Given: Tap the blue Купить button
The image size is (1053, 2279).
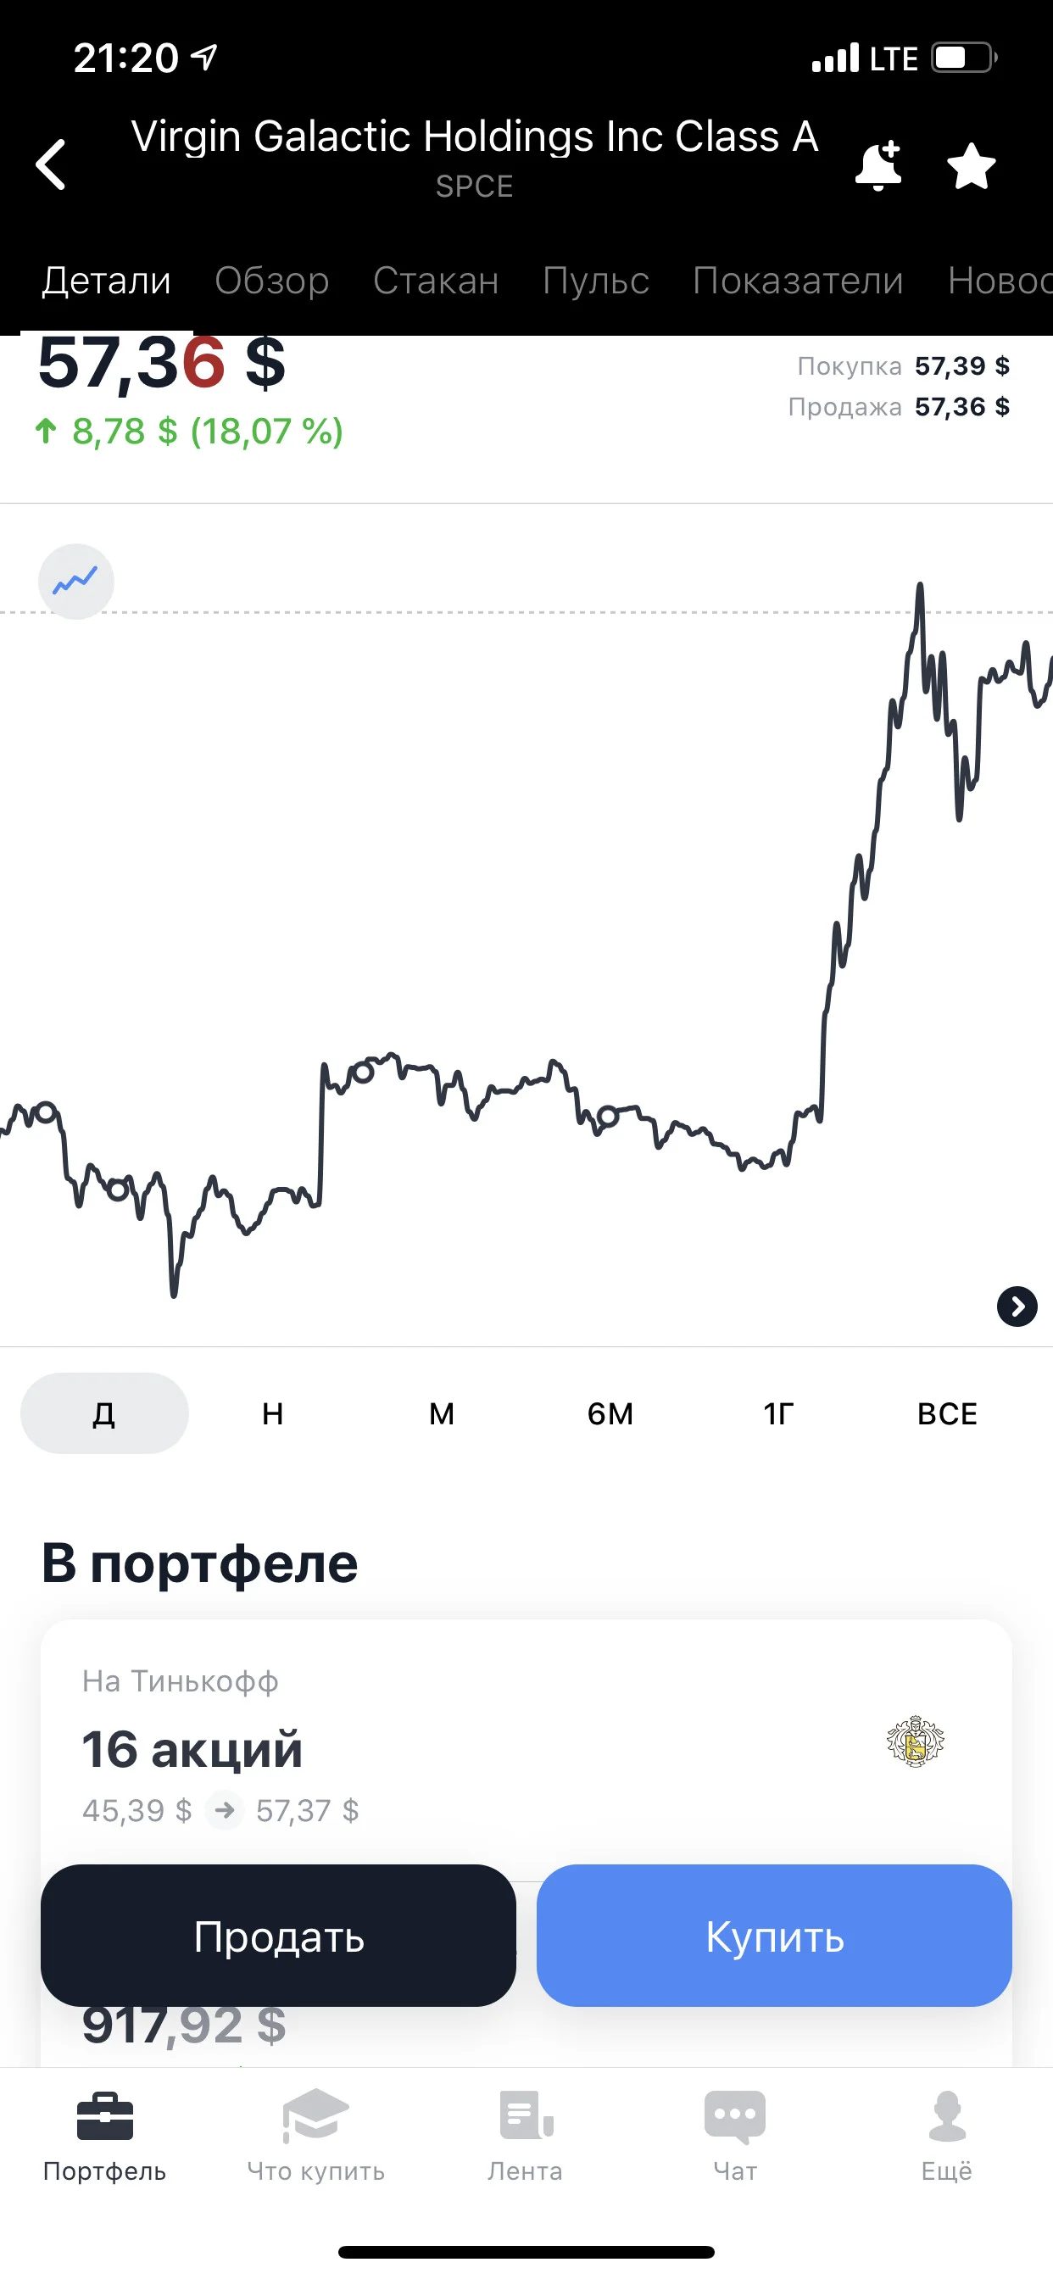Looking at the screenshot, I should (x=774, y=1935).
